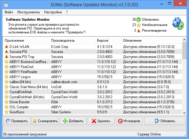
Task: Click the IvoSoft manufacturer cell
Action: (x=56, y=87)
